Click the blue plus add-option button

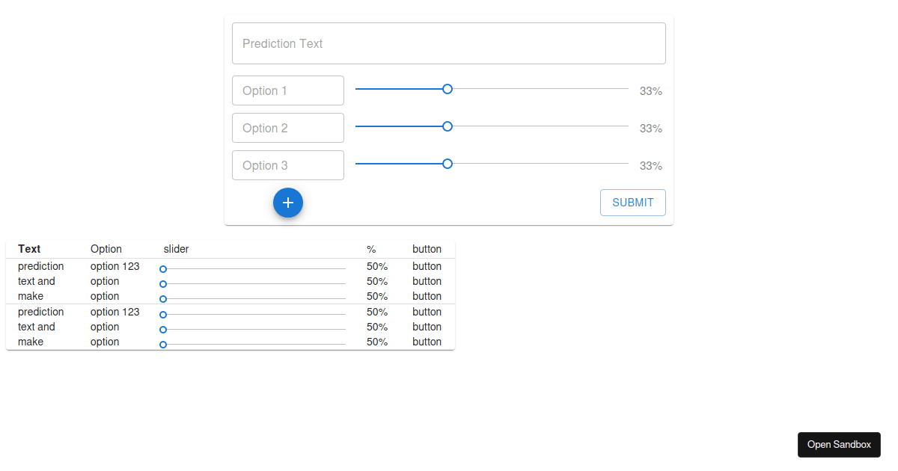(288, 203)
